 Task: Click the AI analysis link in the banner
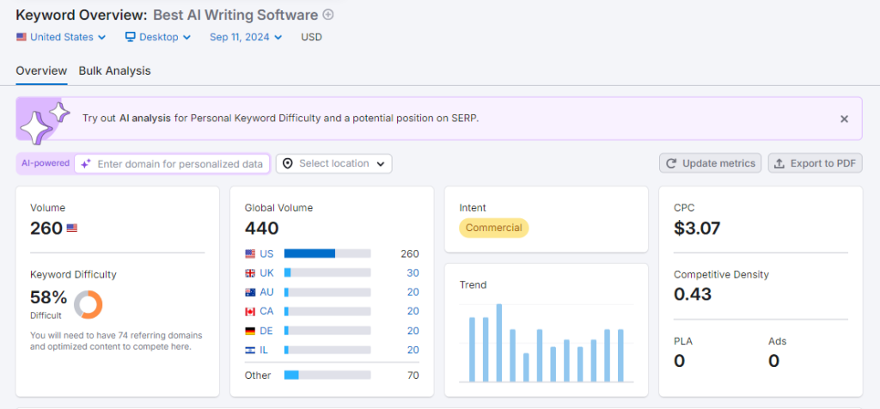point(144,119)
